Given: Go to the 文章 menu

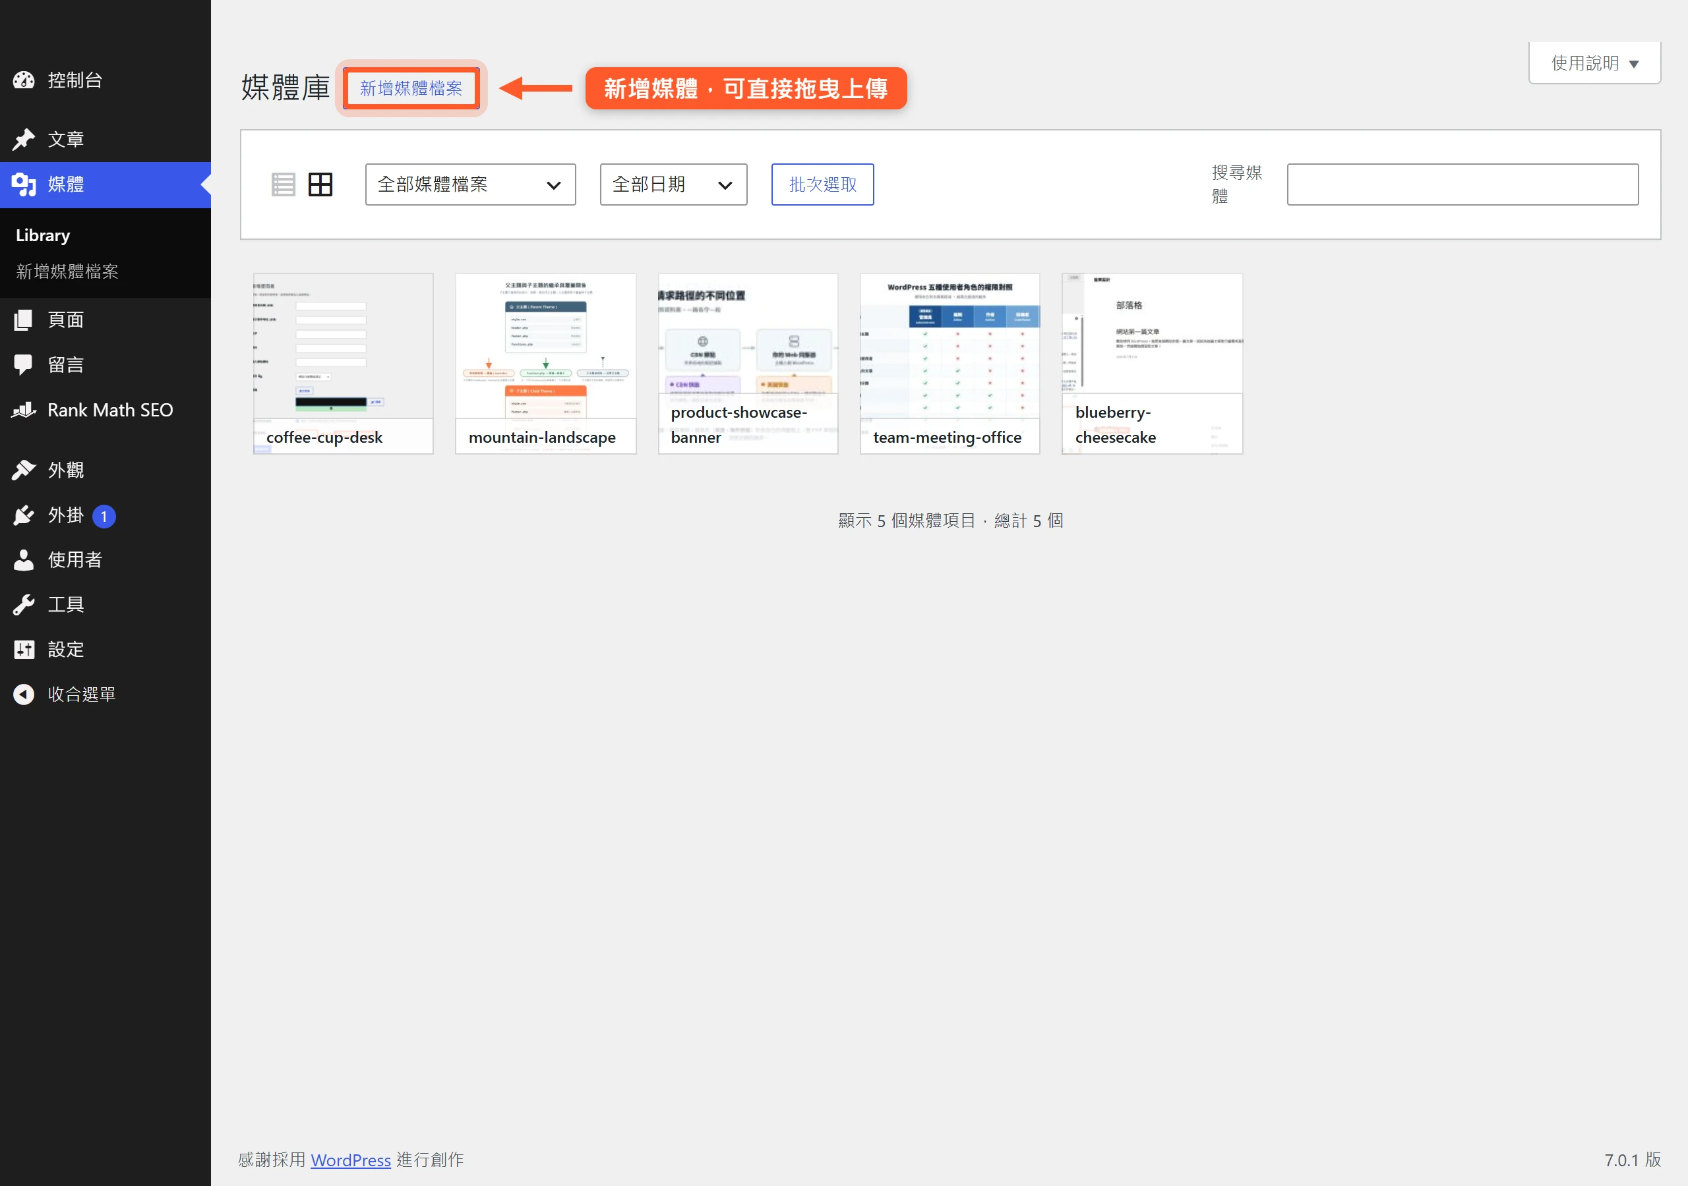Looking at the screenshot, I should click(x=65, y=139).
